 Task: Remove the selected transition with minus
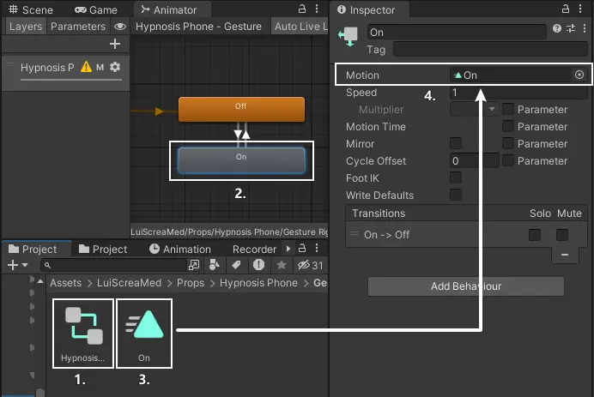(565, 255)
